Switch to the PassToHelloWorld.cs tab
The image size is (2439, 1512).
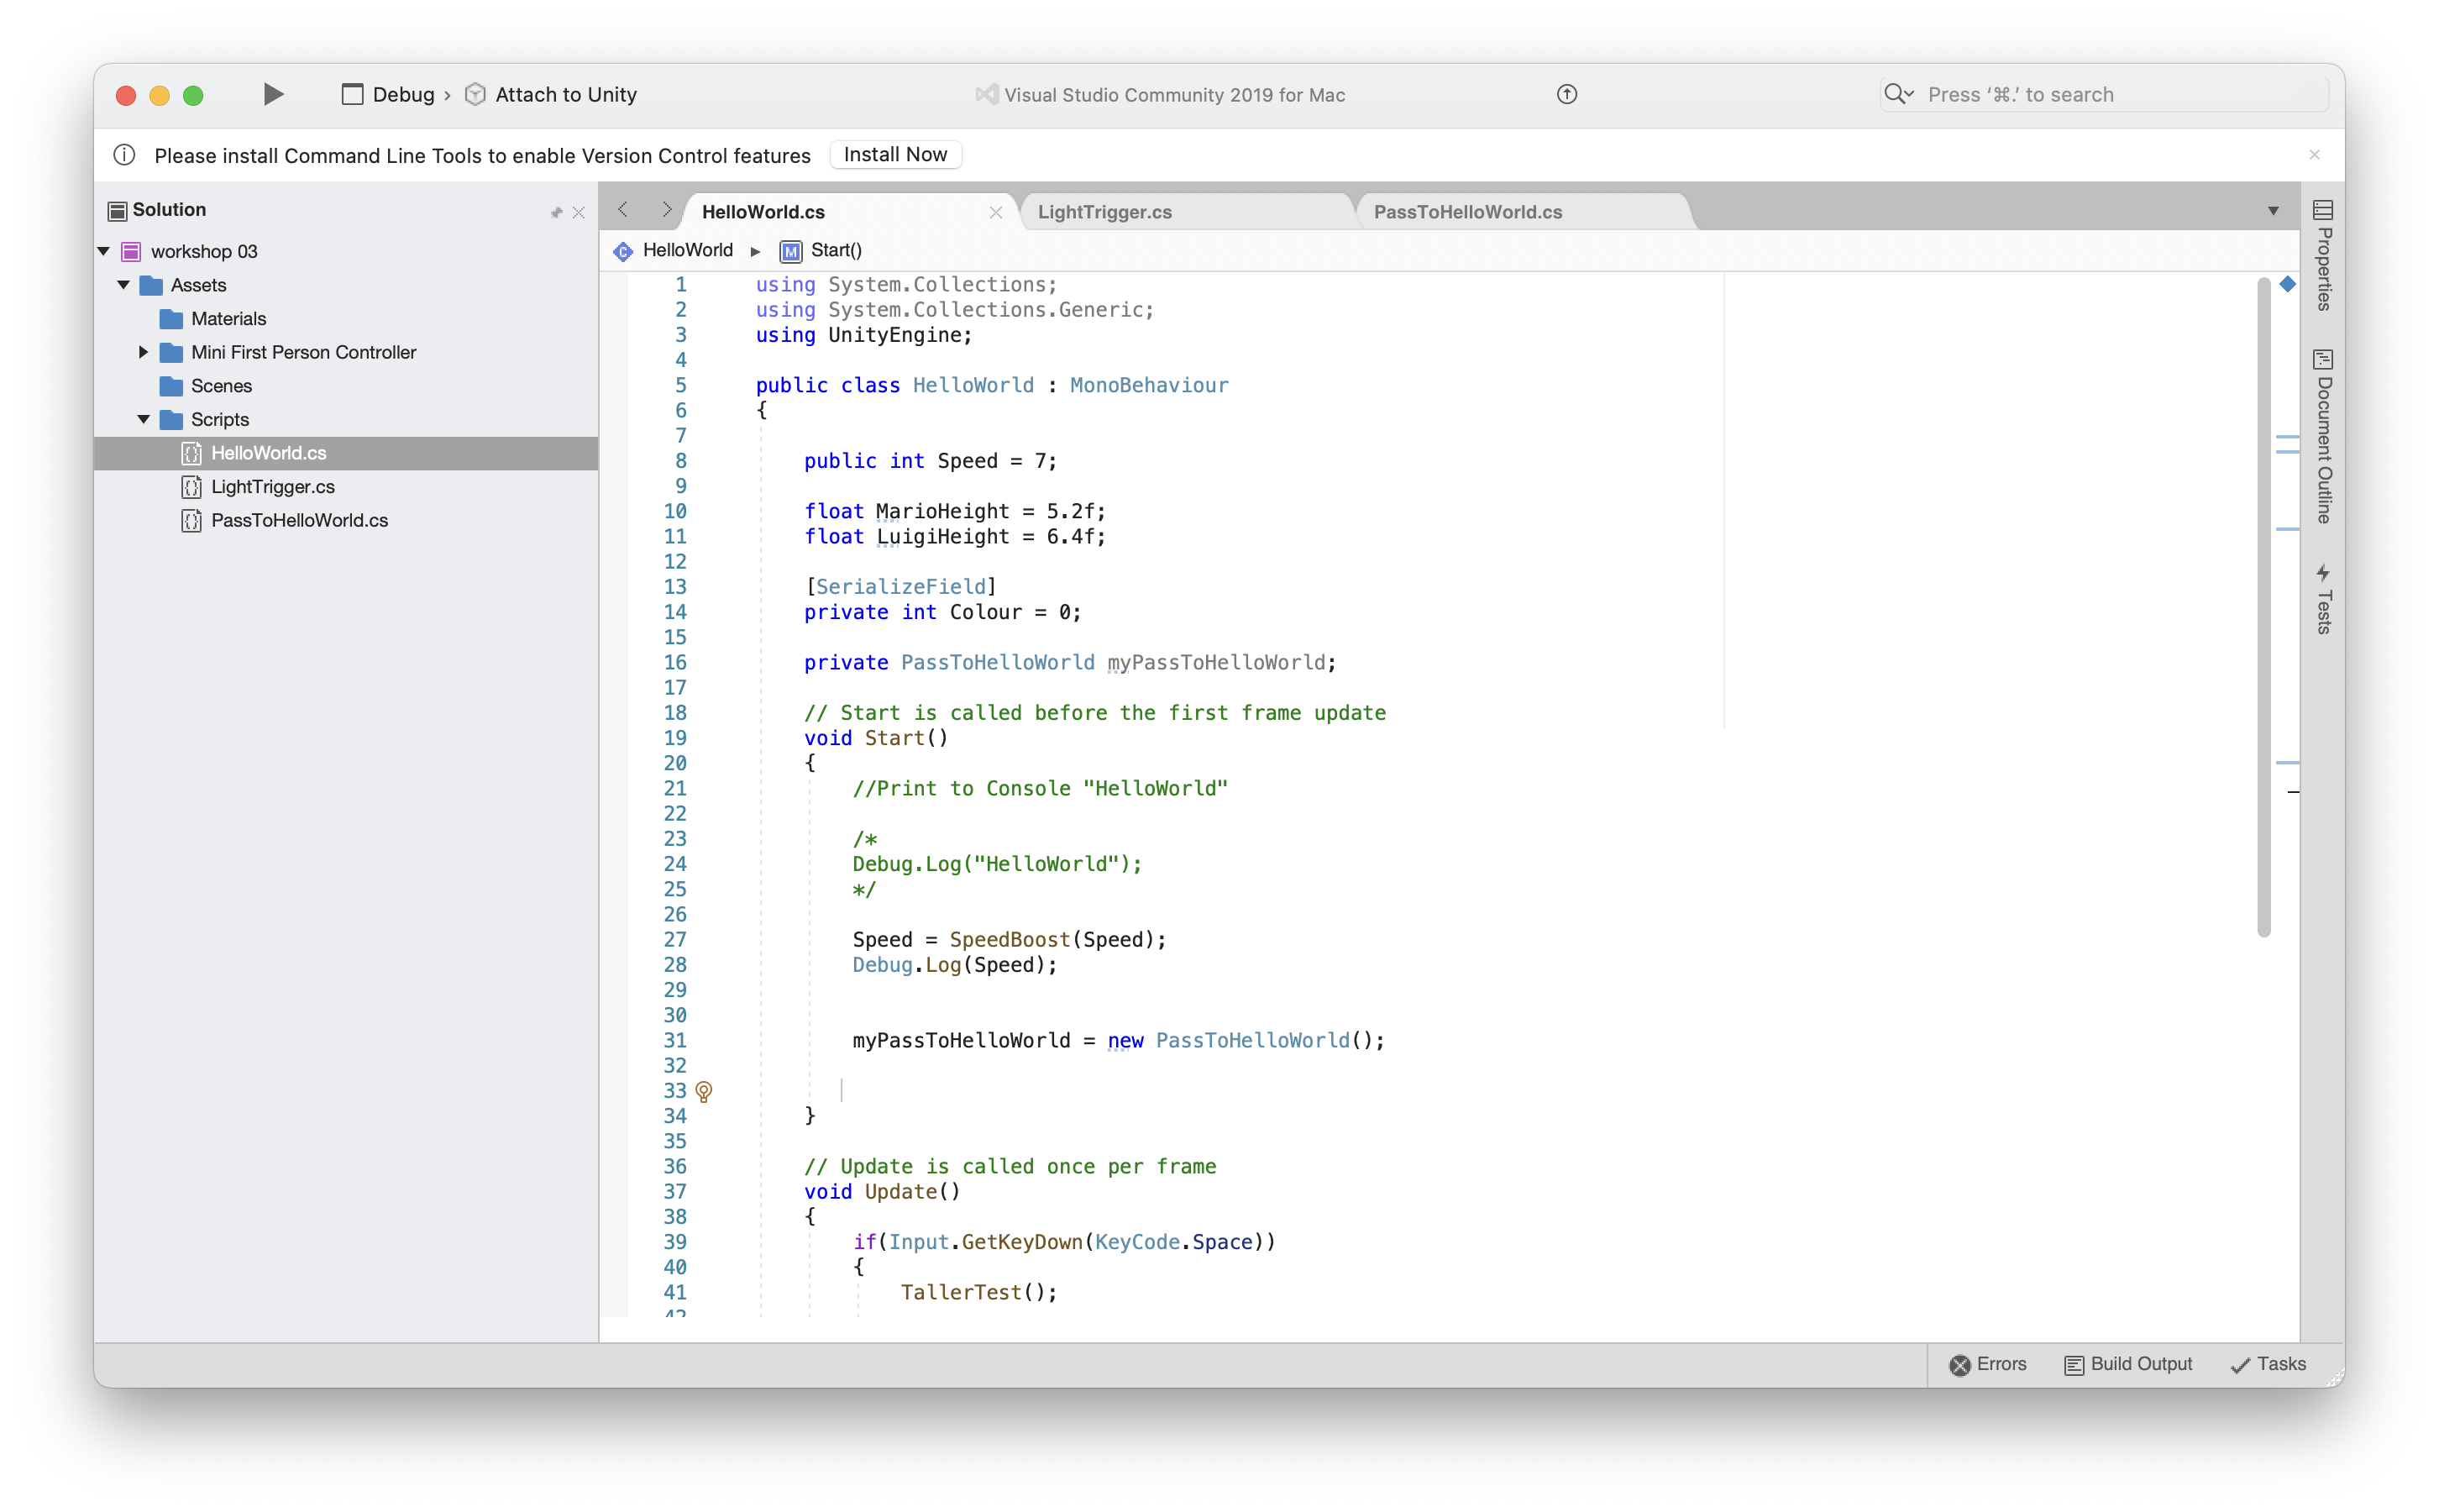(1467, 212)
